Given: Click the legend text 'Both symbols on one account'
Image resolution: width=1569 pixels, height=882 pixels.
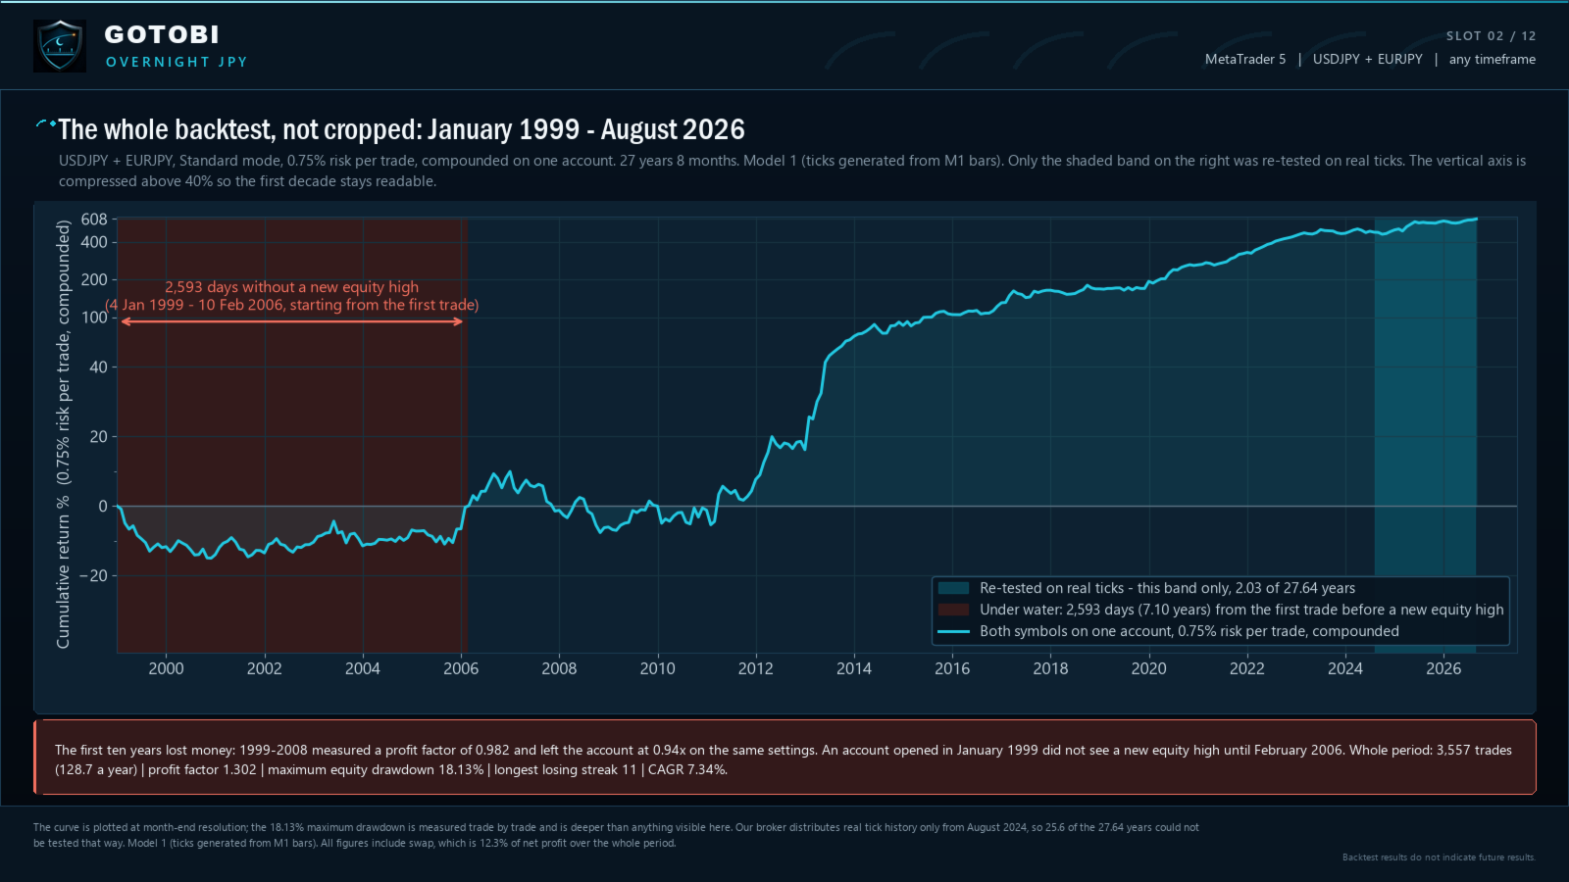Looking at the screenshot, I should tap(1189, 631).
